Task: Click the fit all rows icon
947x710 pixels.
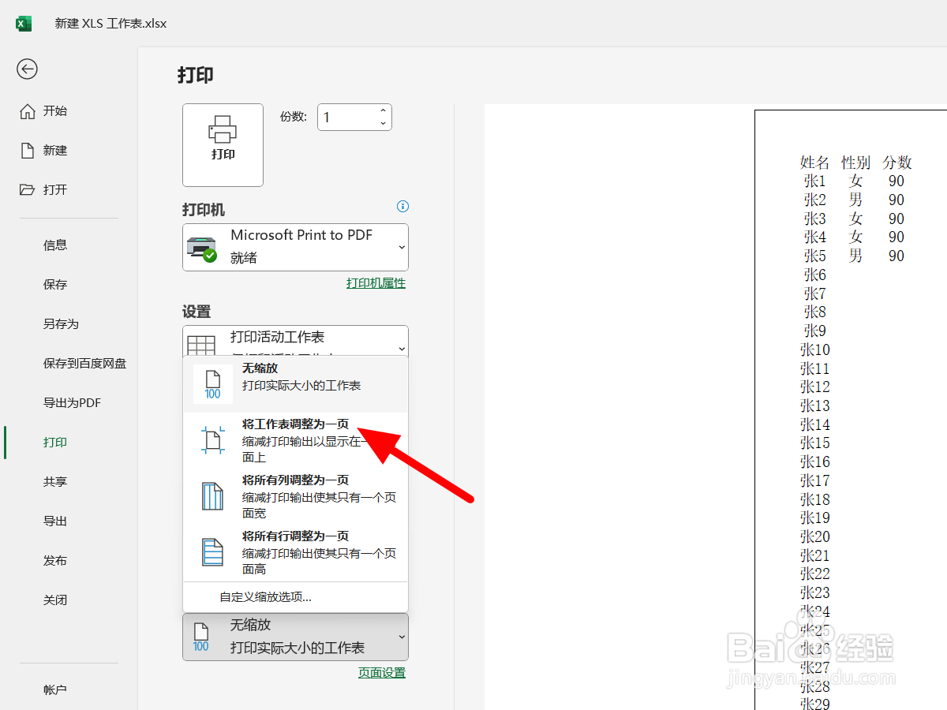Action: pos(213,552)
